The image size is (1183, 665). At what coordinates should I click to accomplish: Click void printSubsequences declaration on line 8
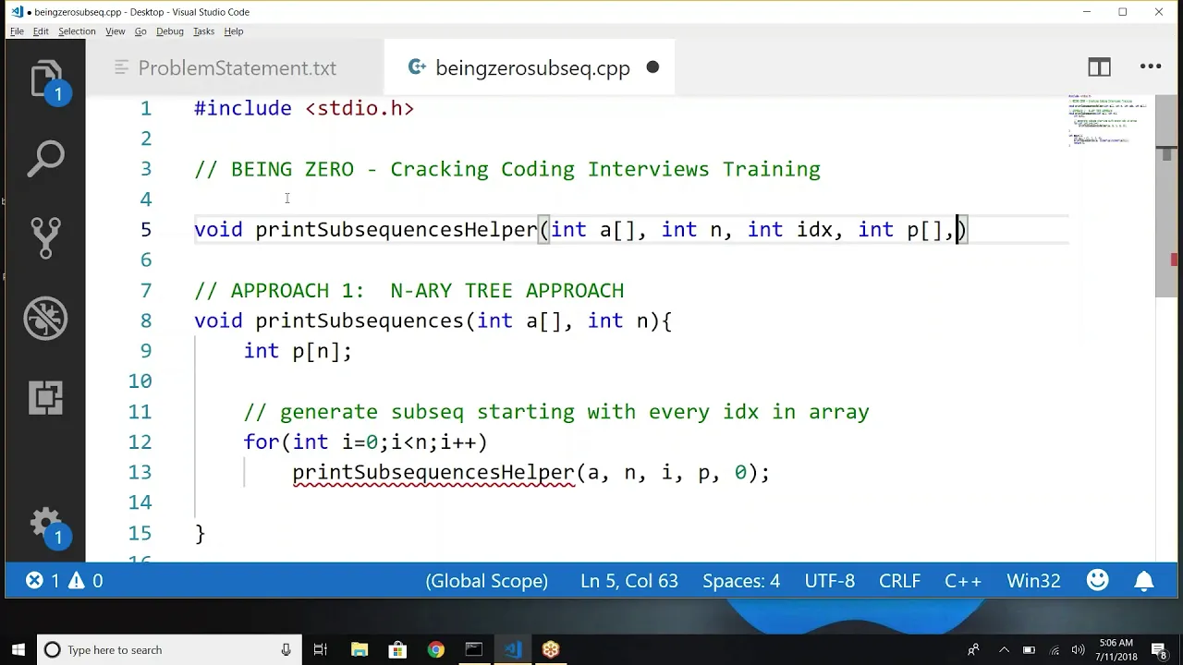[433, 321]
